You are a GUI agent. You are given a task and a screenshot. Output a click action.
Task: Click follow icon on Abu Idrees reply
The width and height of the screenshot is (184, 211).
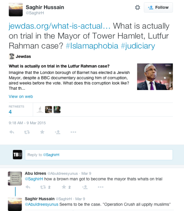85,187
